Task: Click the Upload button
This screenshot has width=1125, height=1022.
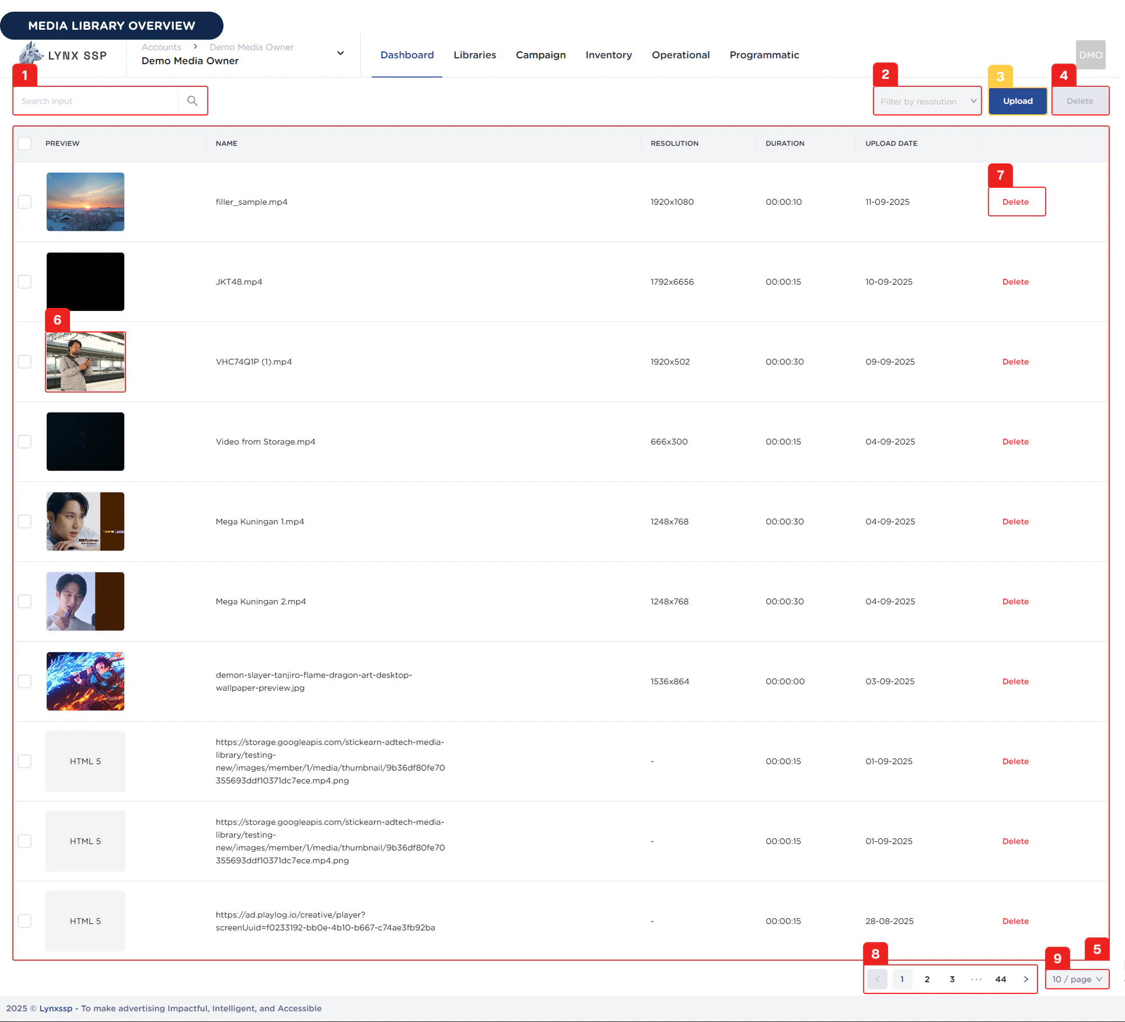Action: 1017,100
